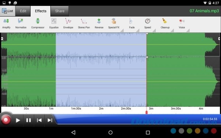Open the Special FX menu
The width and height of the screenshot is (221, 138).
114,24
